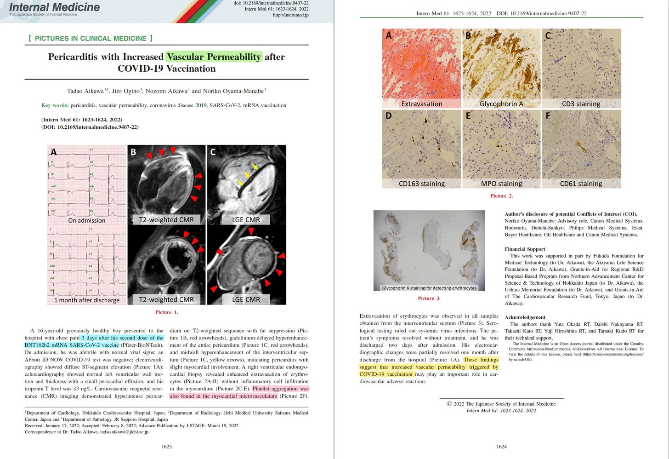Click the bold DOI citation under keywords

[x=90, y=127]
